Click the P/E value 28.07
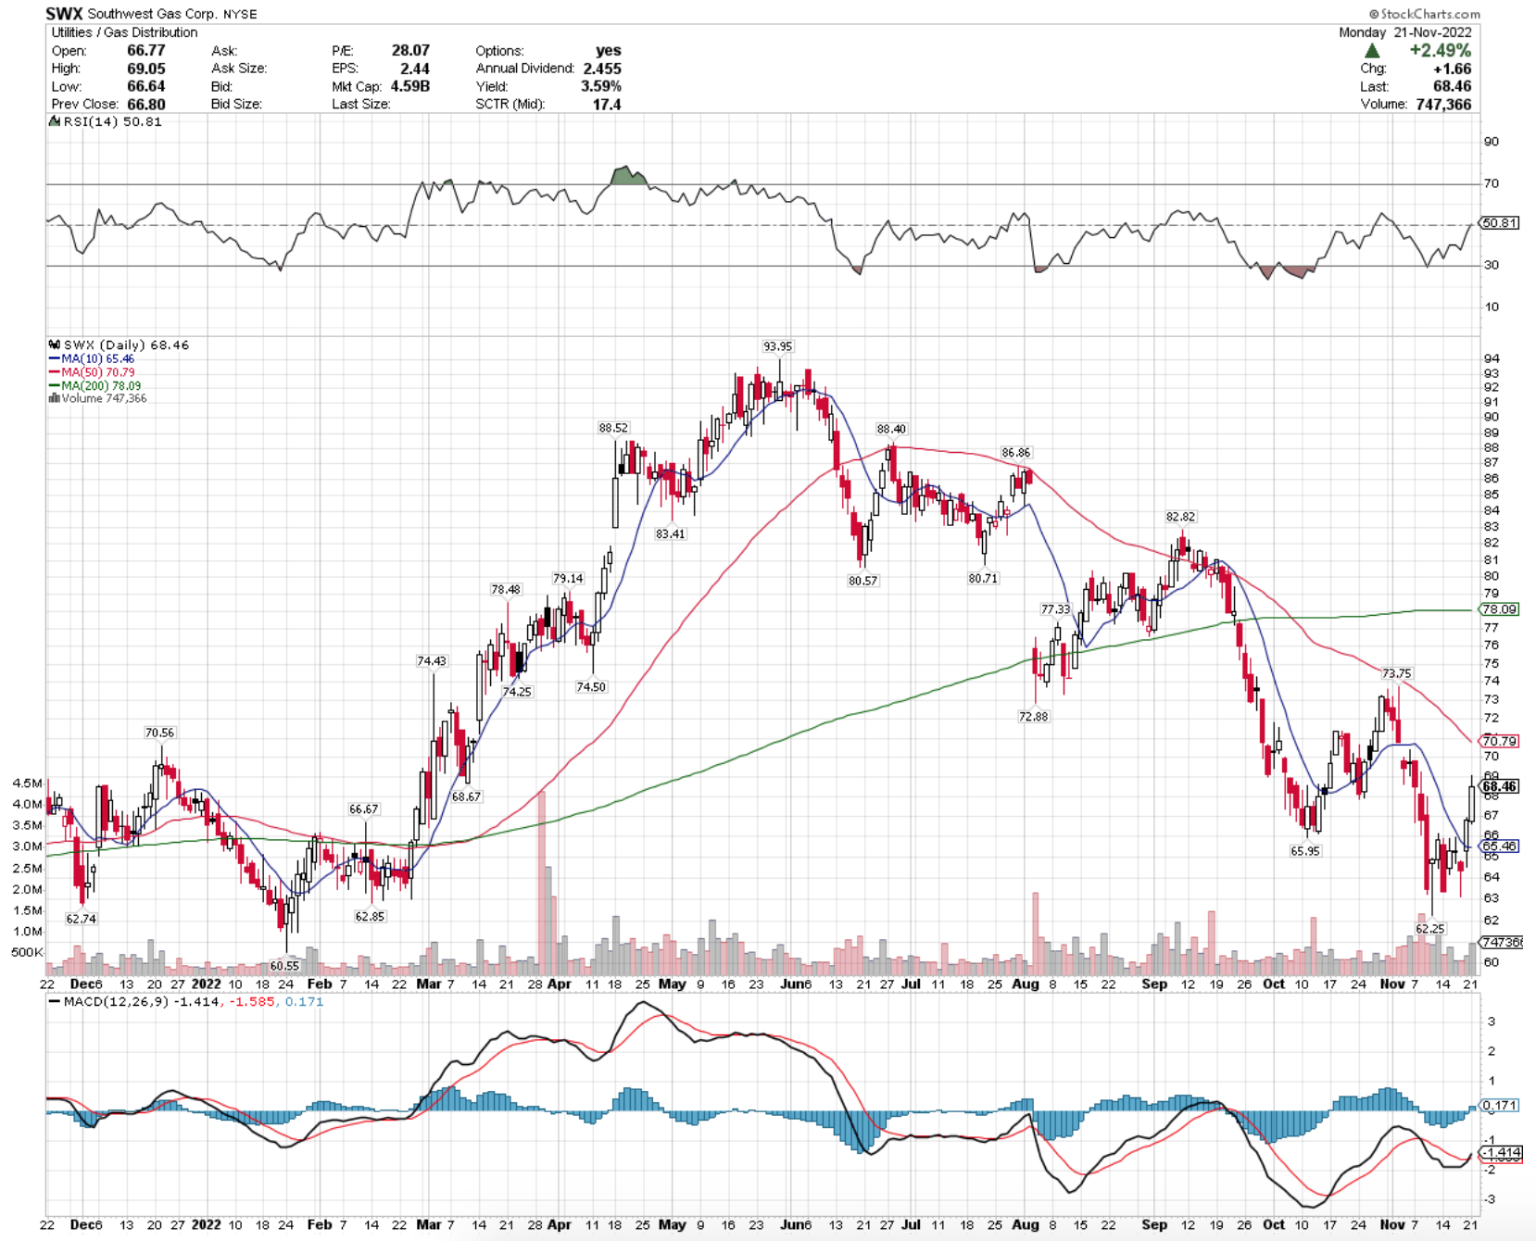The height and width of the screenshot is (1241, 1536). pyautogui.click(x=409, y=51)
